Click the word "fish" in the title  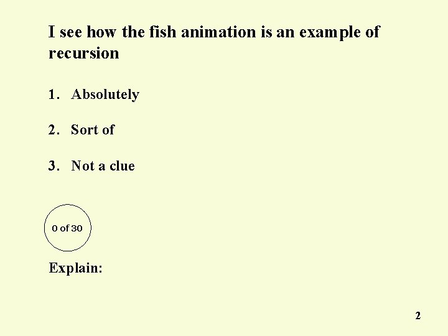tap(162, 32)
